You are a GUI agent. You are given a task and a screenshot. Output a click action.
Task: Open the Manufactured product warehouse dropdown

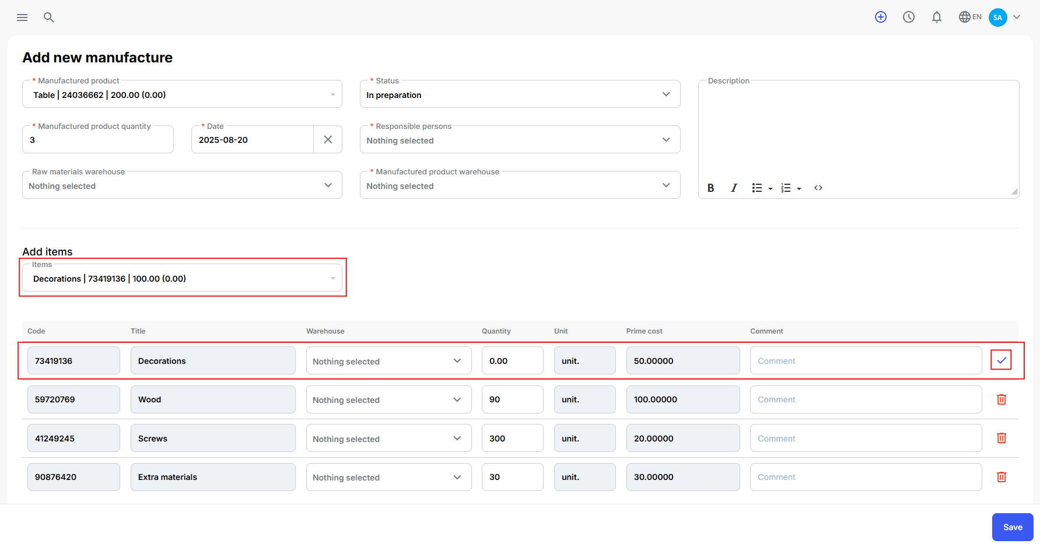coord(520,185)
